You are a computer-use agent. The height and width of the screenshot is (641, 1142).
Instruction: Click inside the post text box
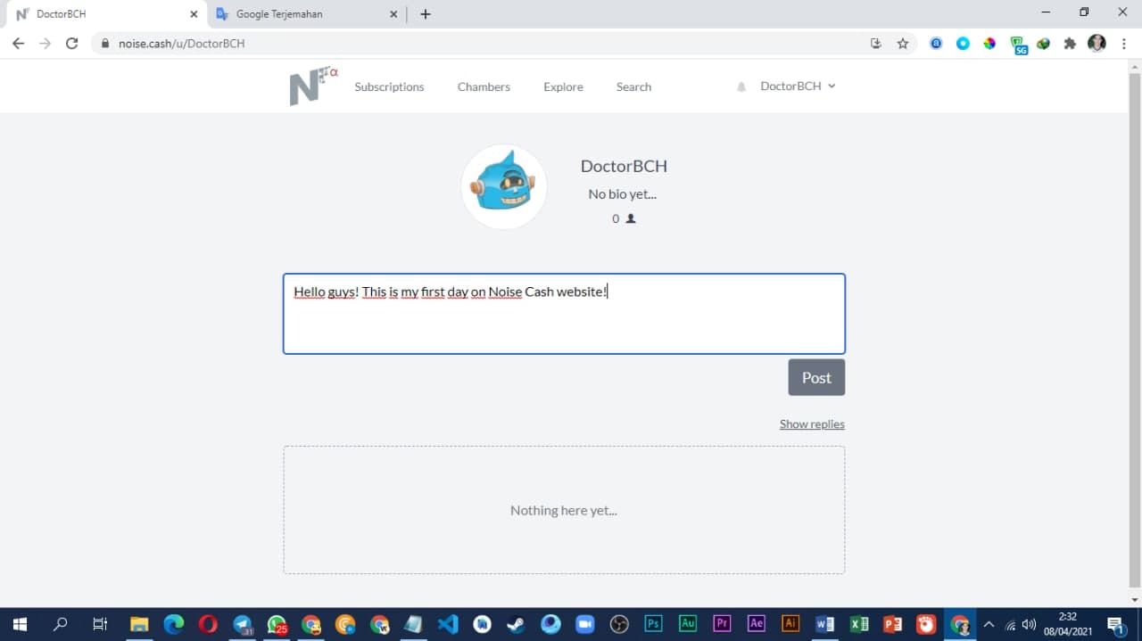click(x=564, y=314)
